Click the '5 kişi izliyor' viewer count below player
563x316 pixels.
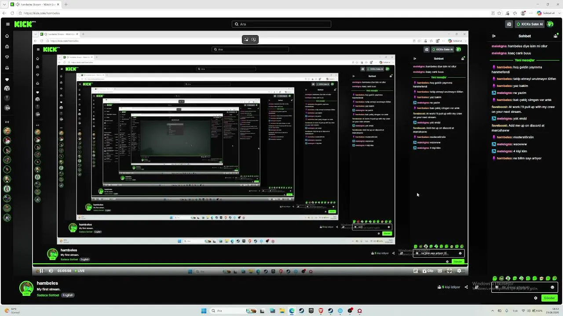coord(449,287)
